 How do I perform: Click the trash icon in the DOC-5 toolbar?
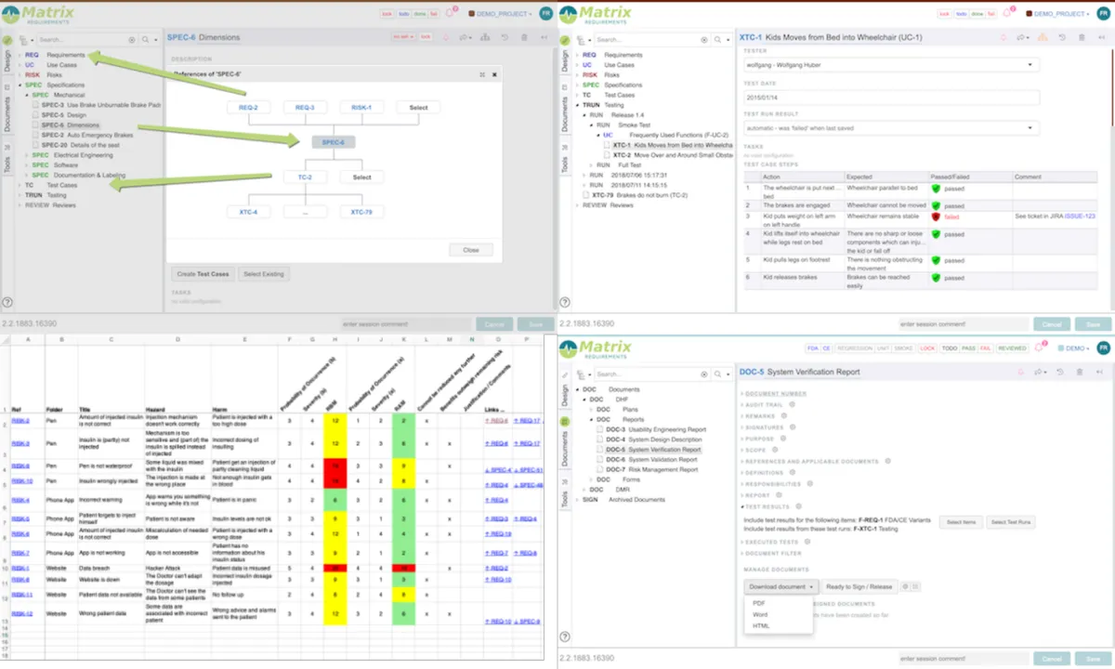[x=1082, y=372]
